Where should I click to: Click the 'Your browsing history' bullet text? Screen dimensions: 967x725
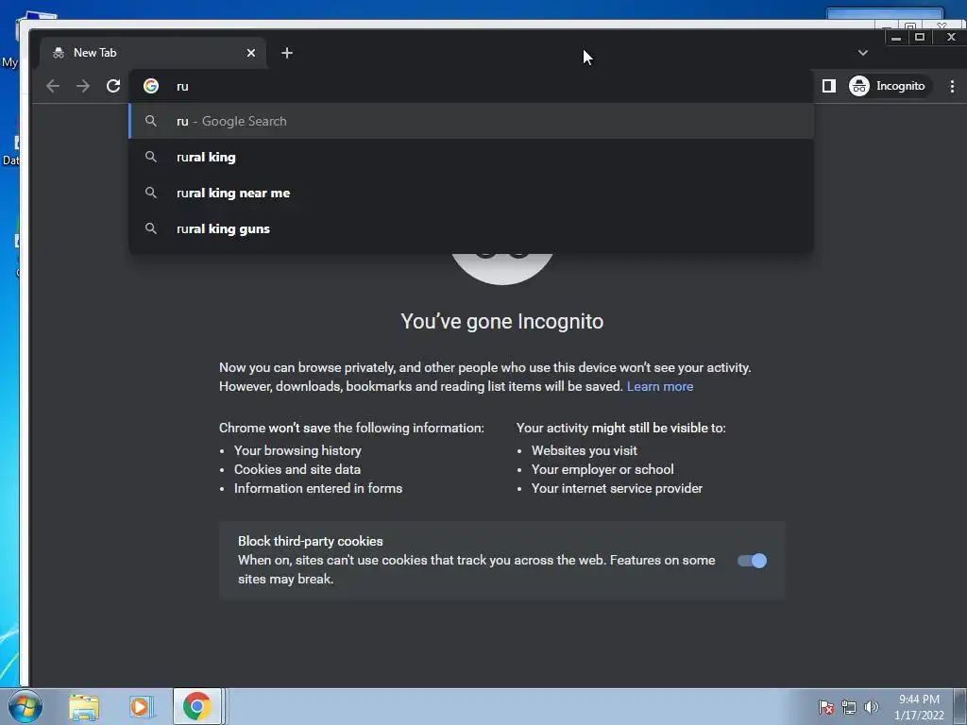[297, 450]
